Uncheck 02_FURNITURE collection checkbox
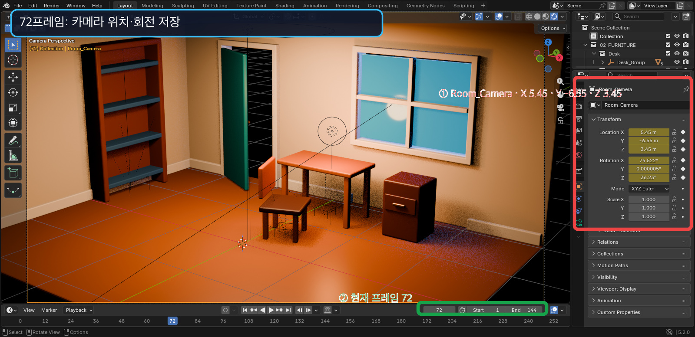 tap(668, 45)
